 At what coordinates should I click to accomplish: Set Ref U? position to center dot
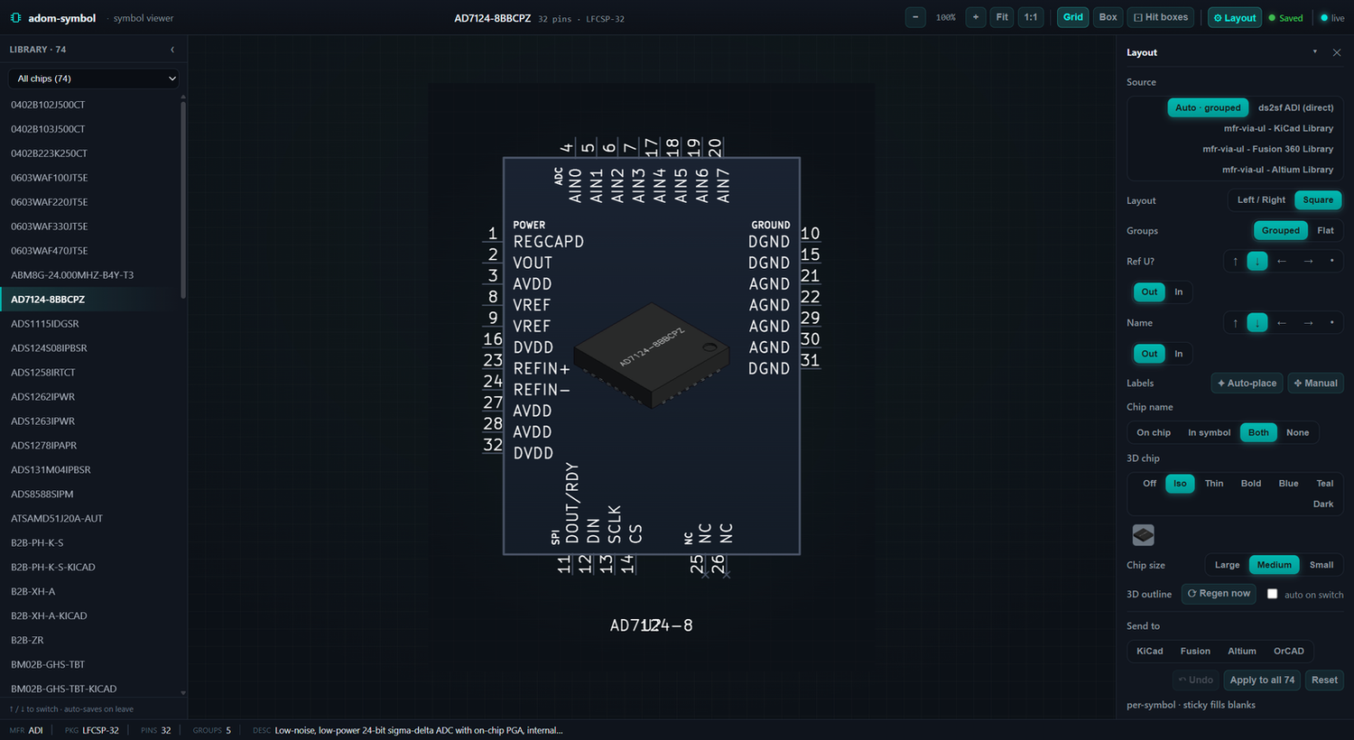[1331, 262]
